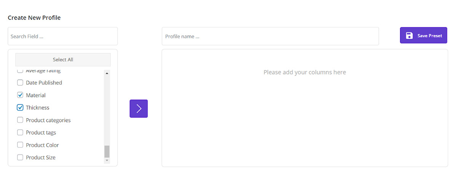Focus the Search Field input box

[x=62, y=36]
